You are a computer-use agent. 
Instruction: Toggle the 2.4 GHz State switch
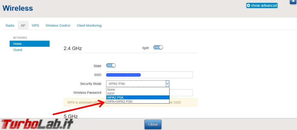point(111,65)
